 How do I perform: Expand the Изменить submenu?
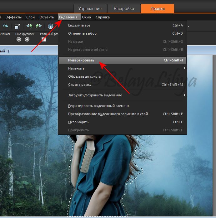123,68
